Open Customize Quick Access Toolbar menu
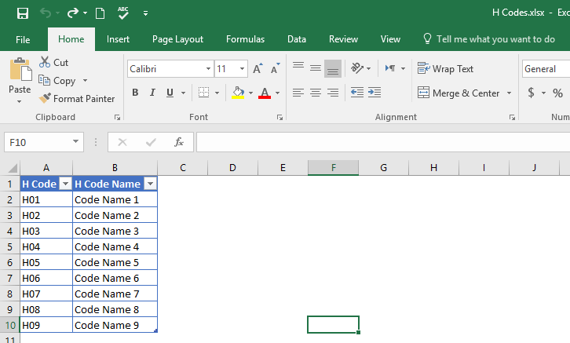570x343 pixels. pos(145,13)
